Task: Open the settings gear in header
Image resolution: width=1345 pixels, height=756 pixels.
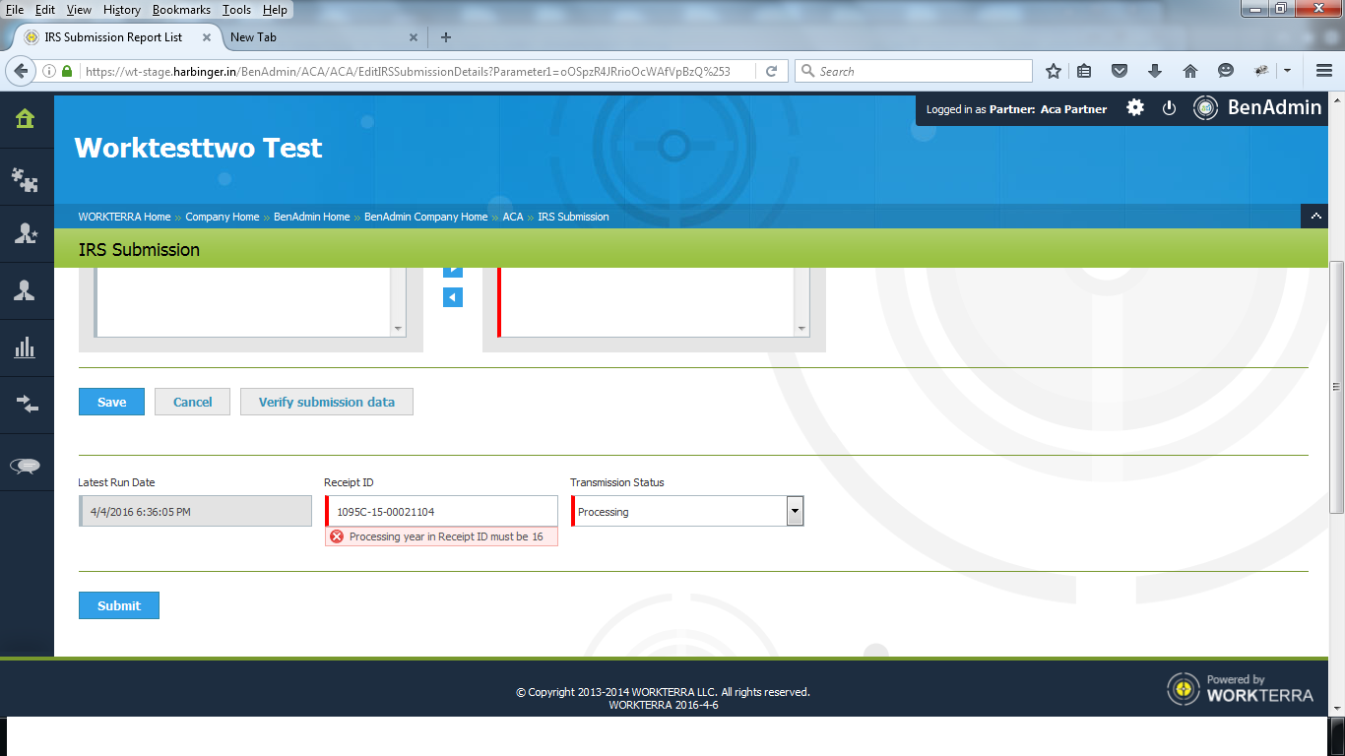Action: (1135, 108)
